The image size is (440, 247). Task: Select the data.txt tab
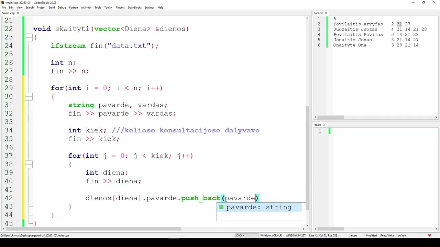(x=318, y=13)
